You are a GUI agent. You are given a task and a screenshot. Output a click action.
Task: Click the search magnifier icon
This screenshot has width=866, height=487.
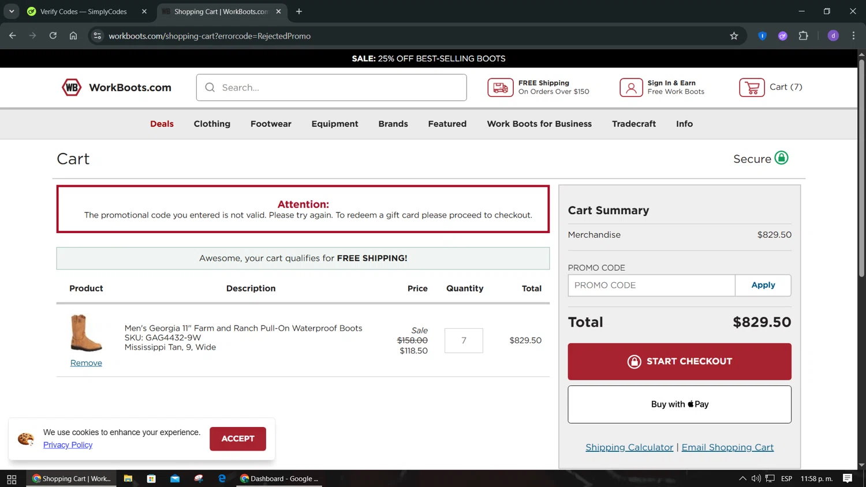pos(210,87)
